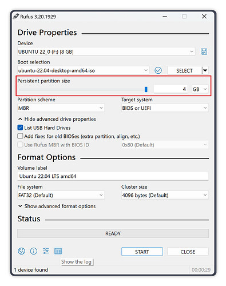The image size is (226, 286).
Task: Show the log icon
Action: 58,251
